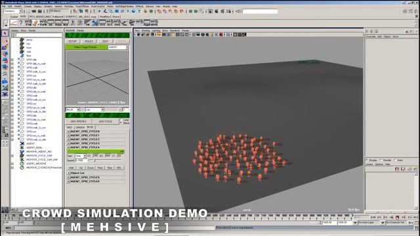The width and height of the screenshot is (420, 236).
Task: Click the persp camera icon in Outliner
Action: point(22,39)
